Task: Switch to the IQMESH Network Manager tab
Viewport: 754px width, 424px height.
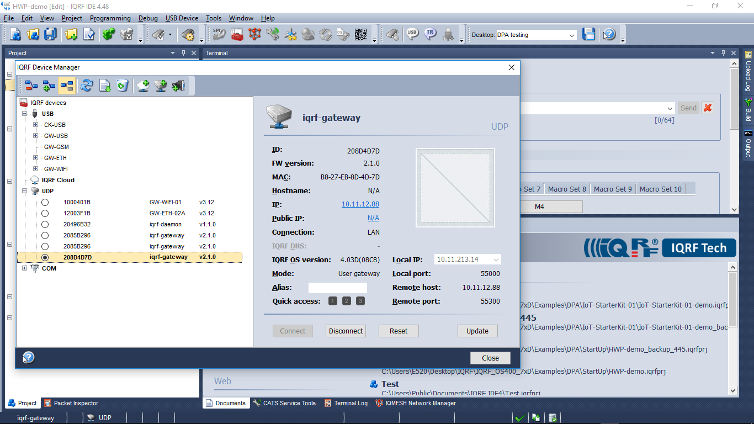Action: 416,403
